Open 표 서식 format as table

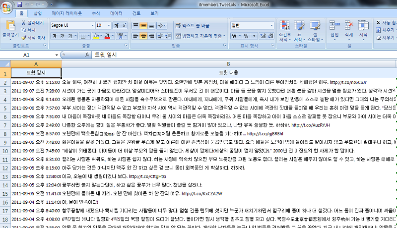(x=299, y=31)
